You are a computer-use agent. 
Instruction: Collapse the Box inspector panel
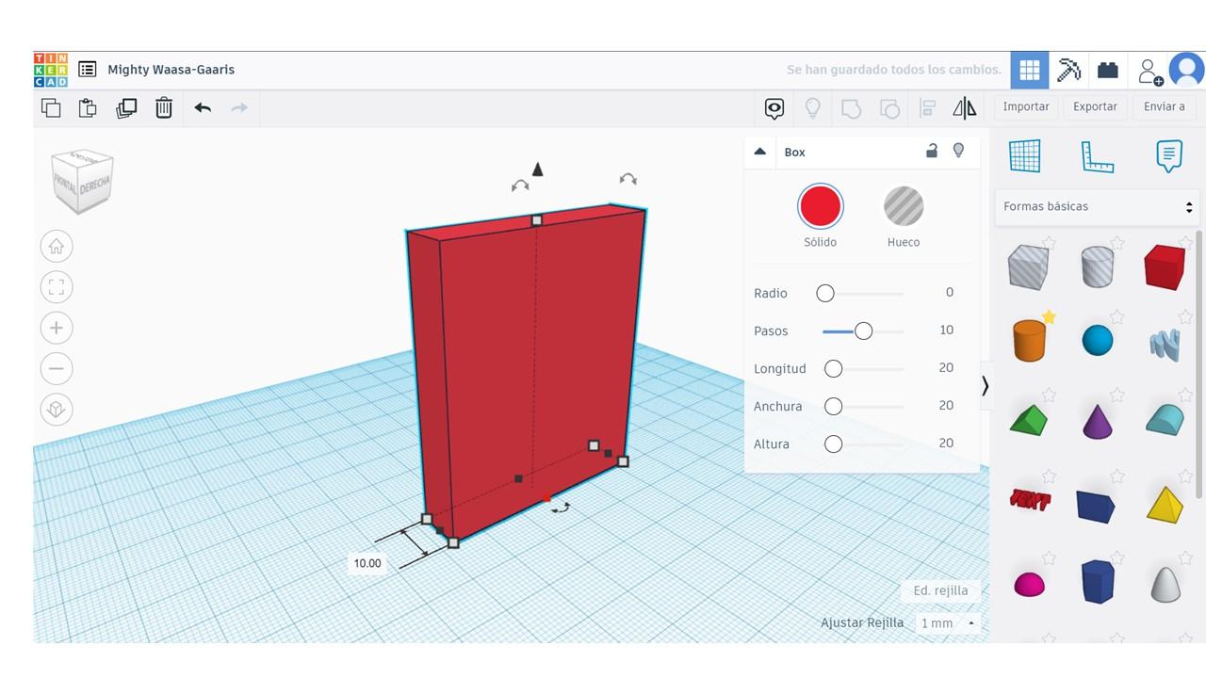click(760, 152)
